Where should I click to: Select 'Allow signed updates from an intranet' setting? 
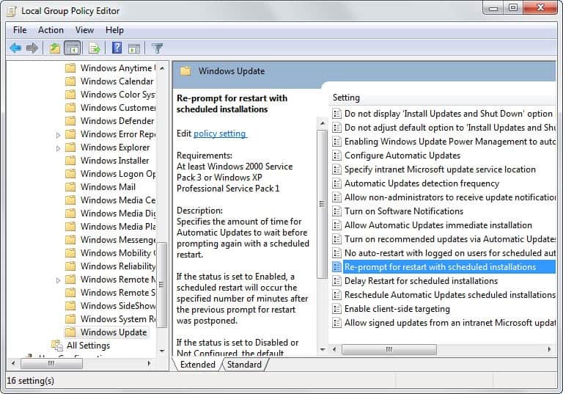(449, 323)
